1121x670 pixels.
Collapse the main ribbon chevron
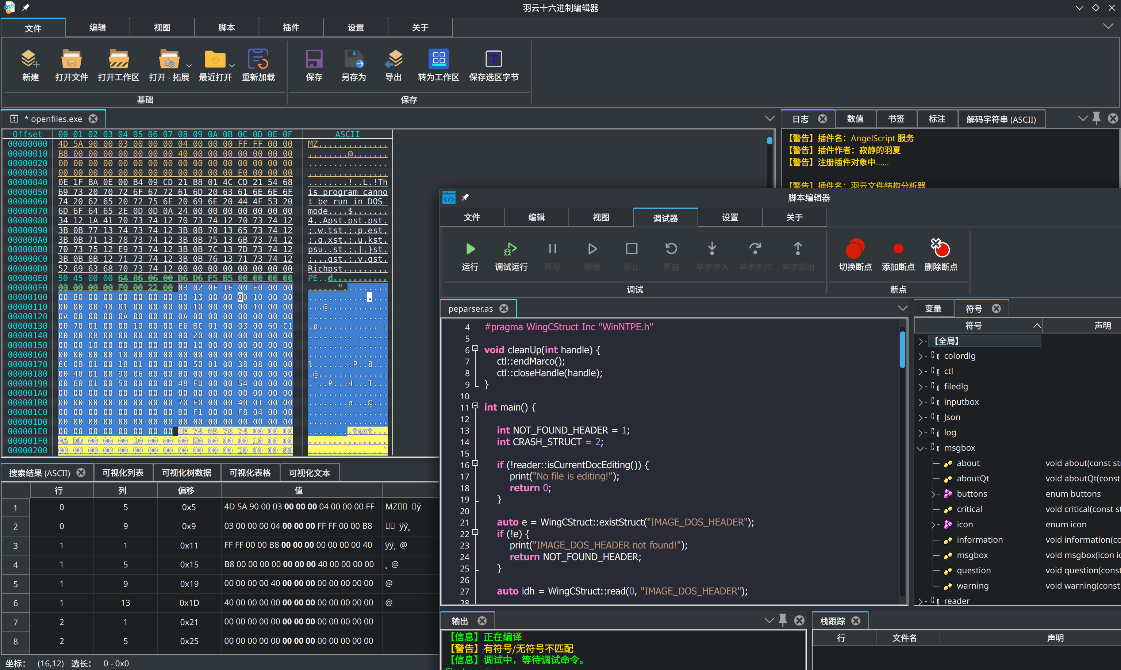(x=1107, y=26)
